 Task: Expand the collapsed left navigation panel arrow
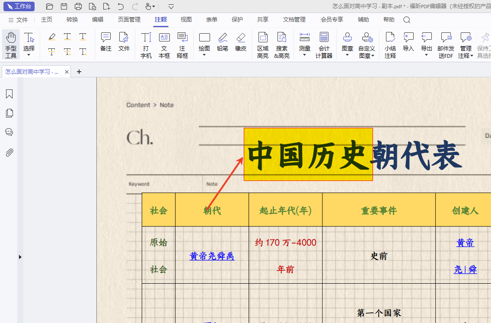[20, 257]
